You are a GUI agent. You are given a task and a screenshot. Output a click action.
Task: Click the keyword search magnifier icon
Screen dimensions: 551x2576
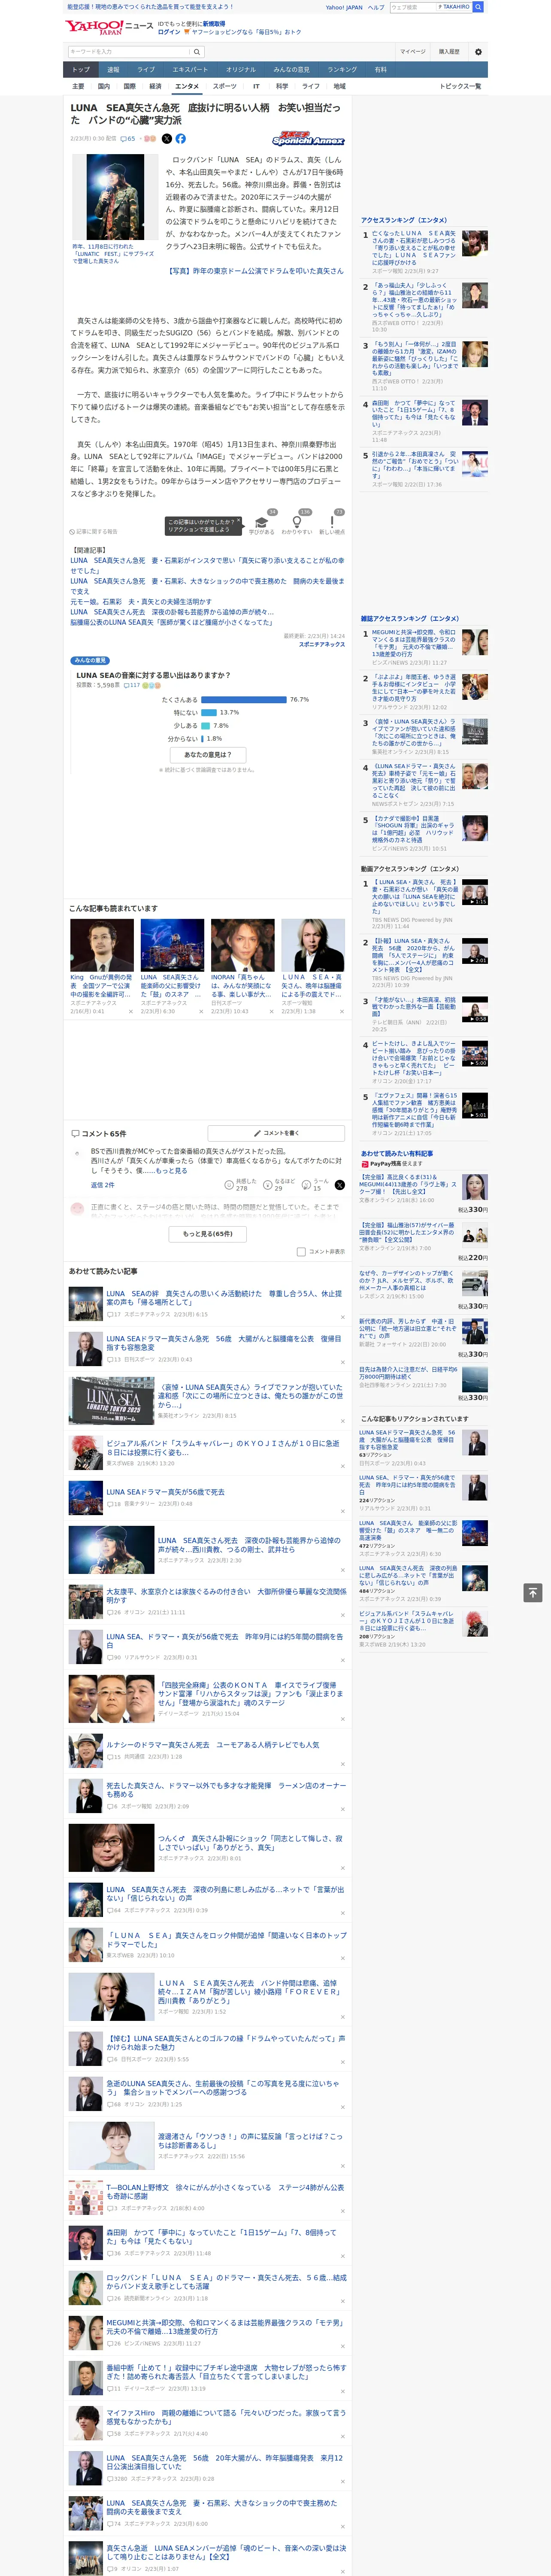click(x=197, y=52)
